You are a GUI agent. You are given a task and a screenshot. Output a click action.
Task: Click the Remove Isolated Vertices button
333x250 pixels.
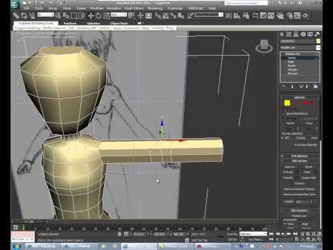[x=300, y=189]
